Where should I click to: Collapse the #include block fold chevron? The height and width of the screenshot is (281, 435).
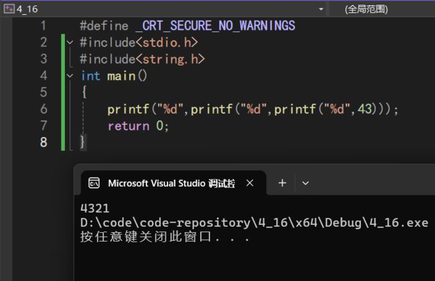70,42
